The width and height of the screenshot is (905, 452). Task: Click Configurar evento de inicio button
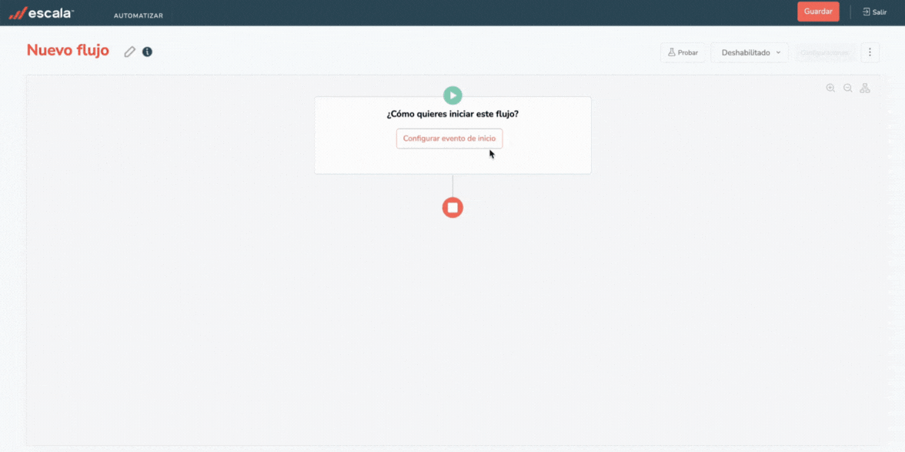[449, 139]
